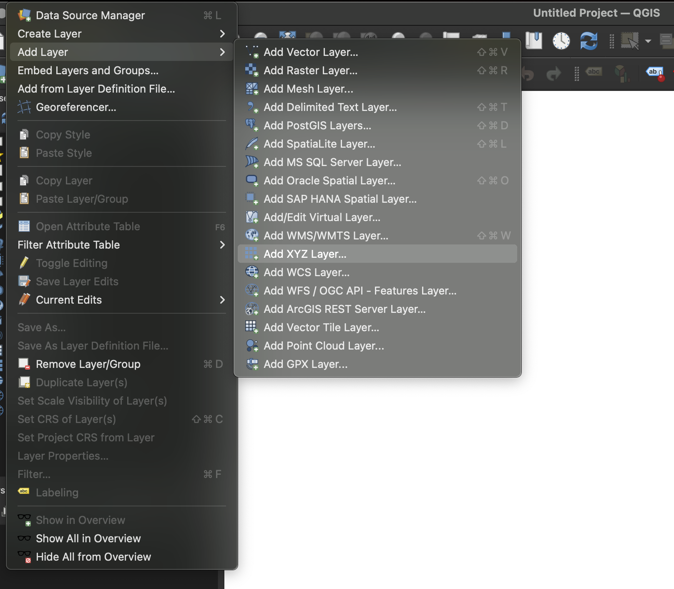
Task: Choose Add XYZ Layer from submenu
Action: click(305, 254)
